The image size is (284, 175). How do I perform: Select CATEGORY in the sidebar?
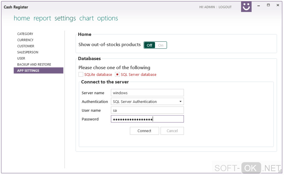point(25,34)
